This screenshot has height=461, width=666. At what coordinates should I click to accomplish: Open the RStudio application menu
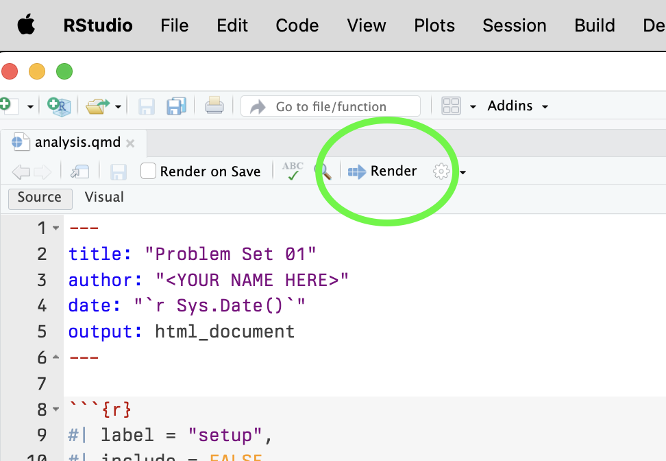(98, 25)
